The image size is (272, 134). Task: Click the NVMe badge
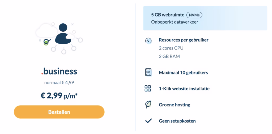pos(194,15)
